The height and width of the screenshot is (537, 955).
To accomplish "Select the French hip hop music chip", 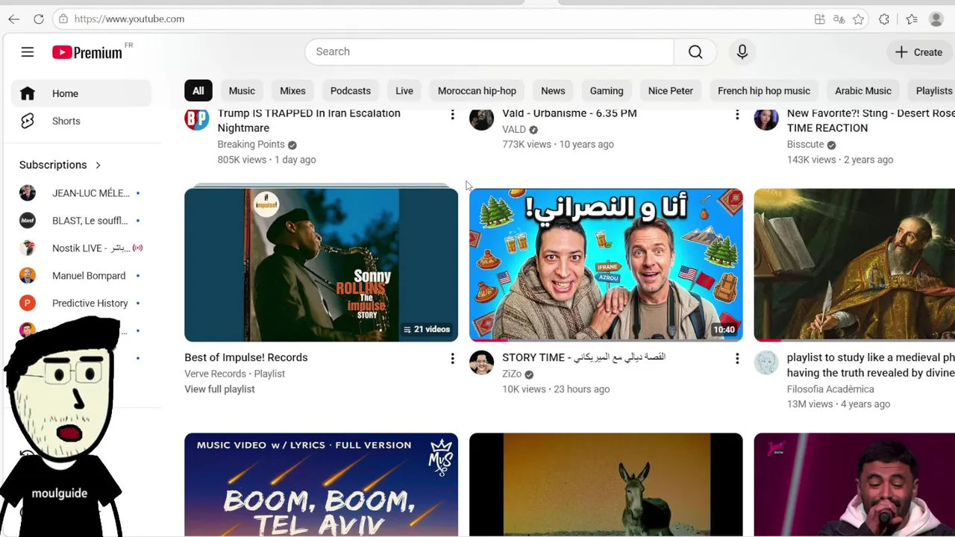I will [x=764, y=91].
